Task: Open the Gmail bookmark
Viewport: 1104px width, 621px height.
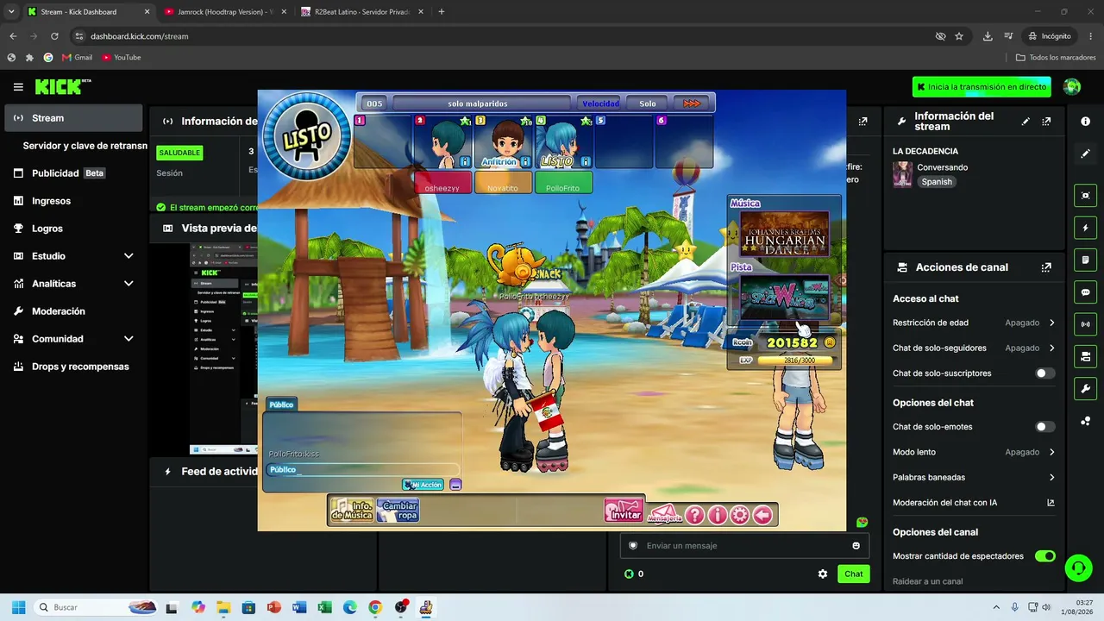Action: tap(77, 58)
